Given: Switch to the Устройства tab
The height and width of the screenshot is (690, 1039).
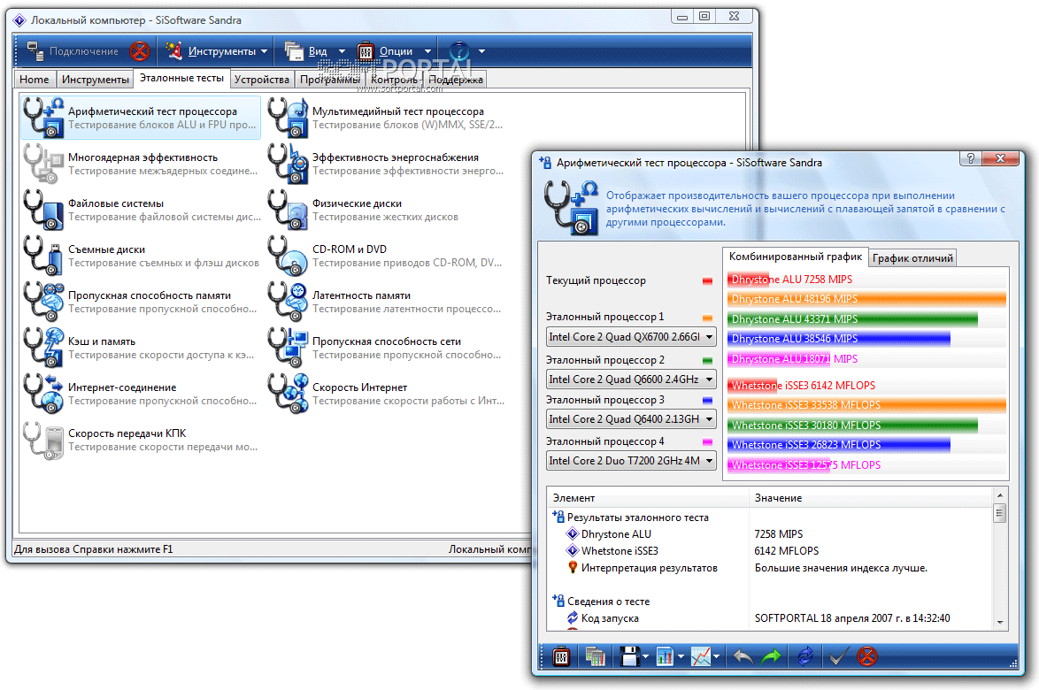Looking at the screenshot, I should tap(262, 80).
